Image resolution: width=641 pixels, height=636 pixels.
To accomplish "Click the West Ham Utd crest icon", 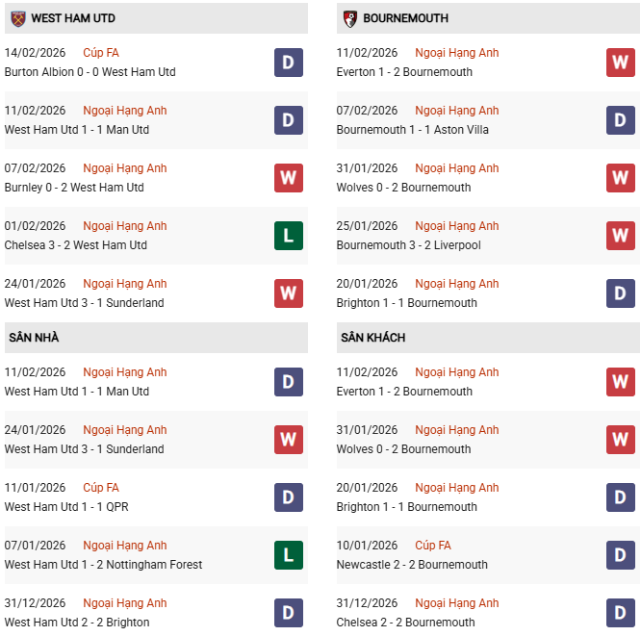I will pyautogui.click(x=17, y=18).
